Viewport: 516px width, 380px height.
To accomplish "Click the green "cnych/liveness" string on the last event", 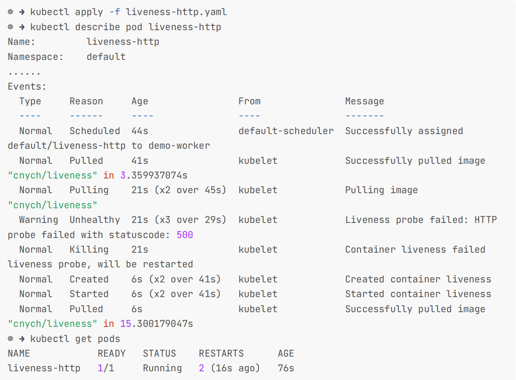I will point(52,324).
